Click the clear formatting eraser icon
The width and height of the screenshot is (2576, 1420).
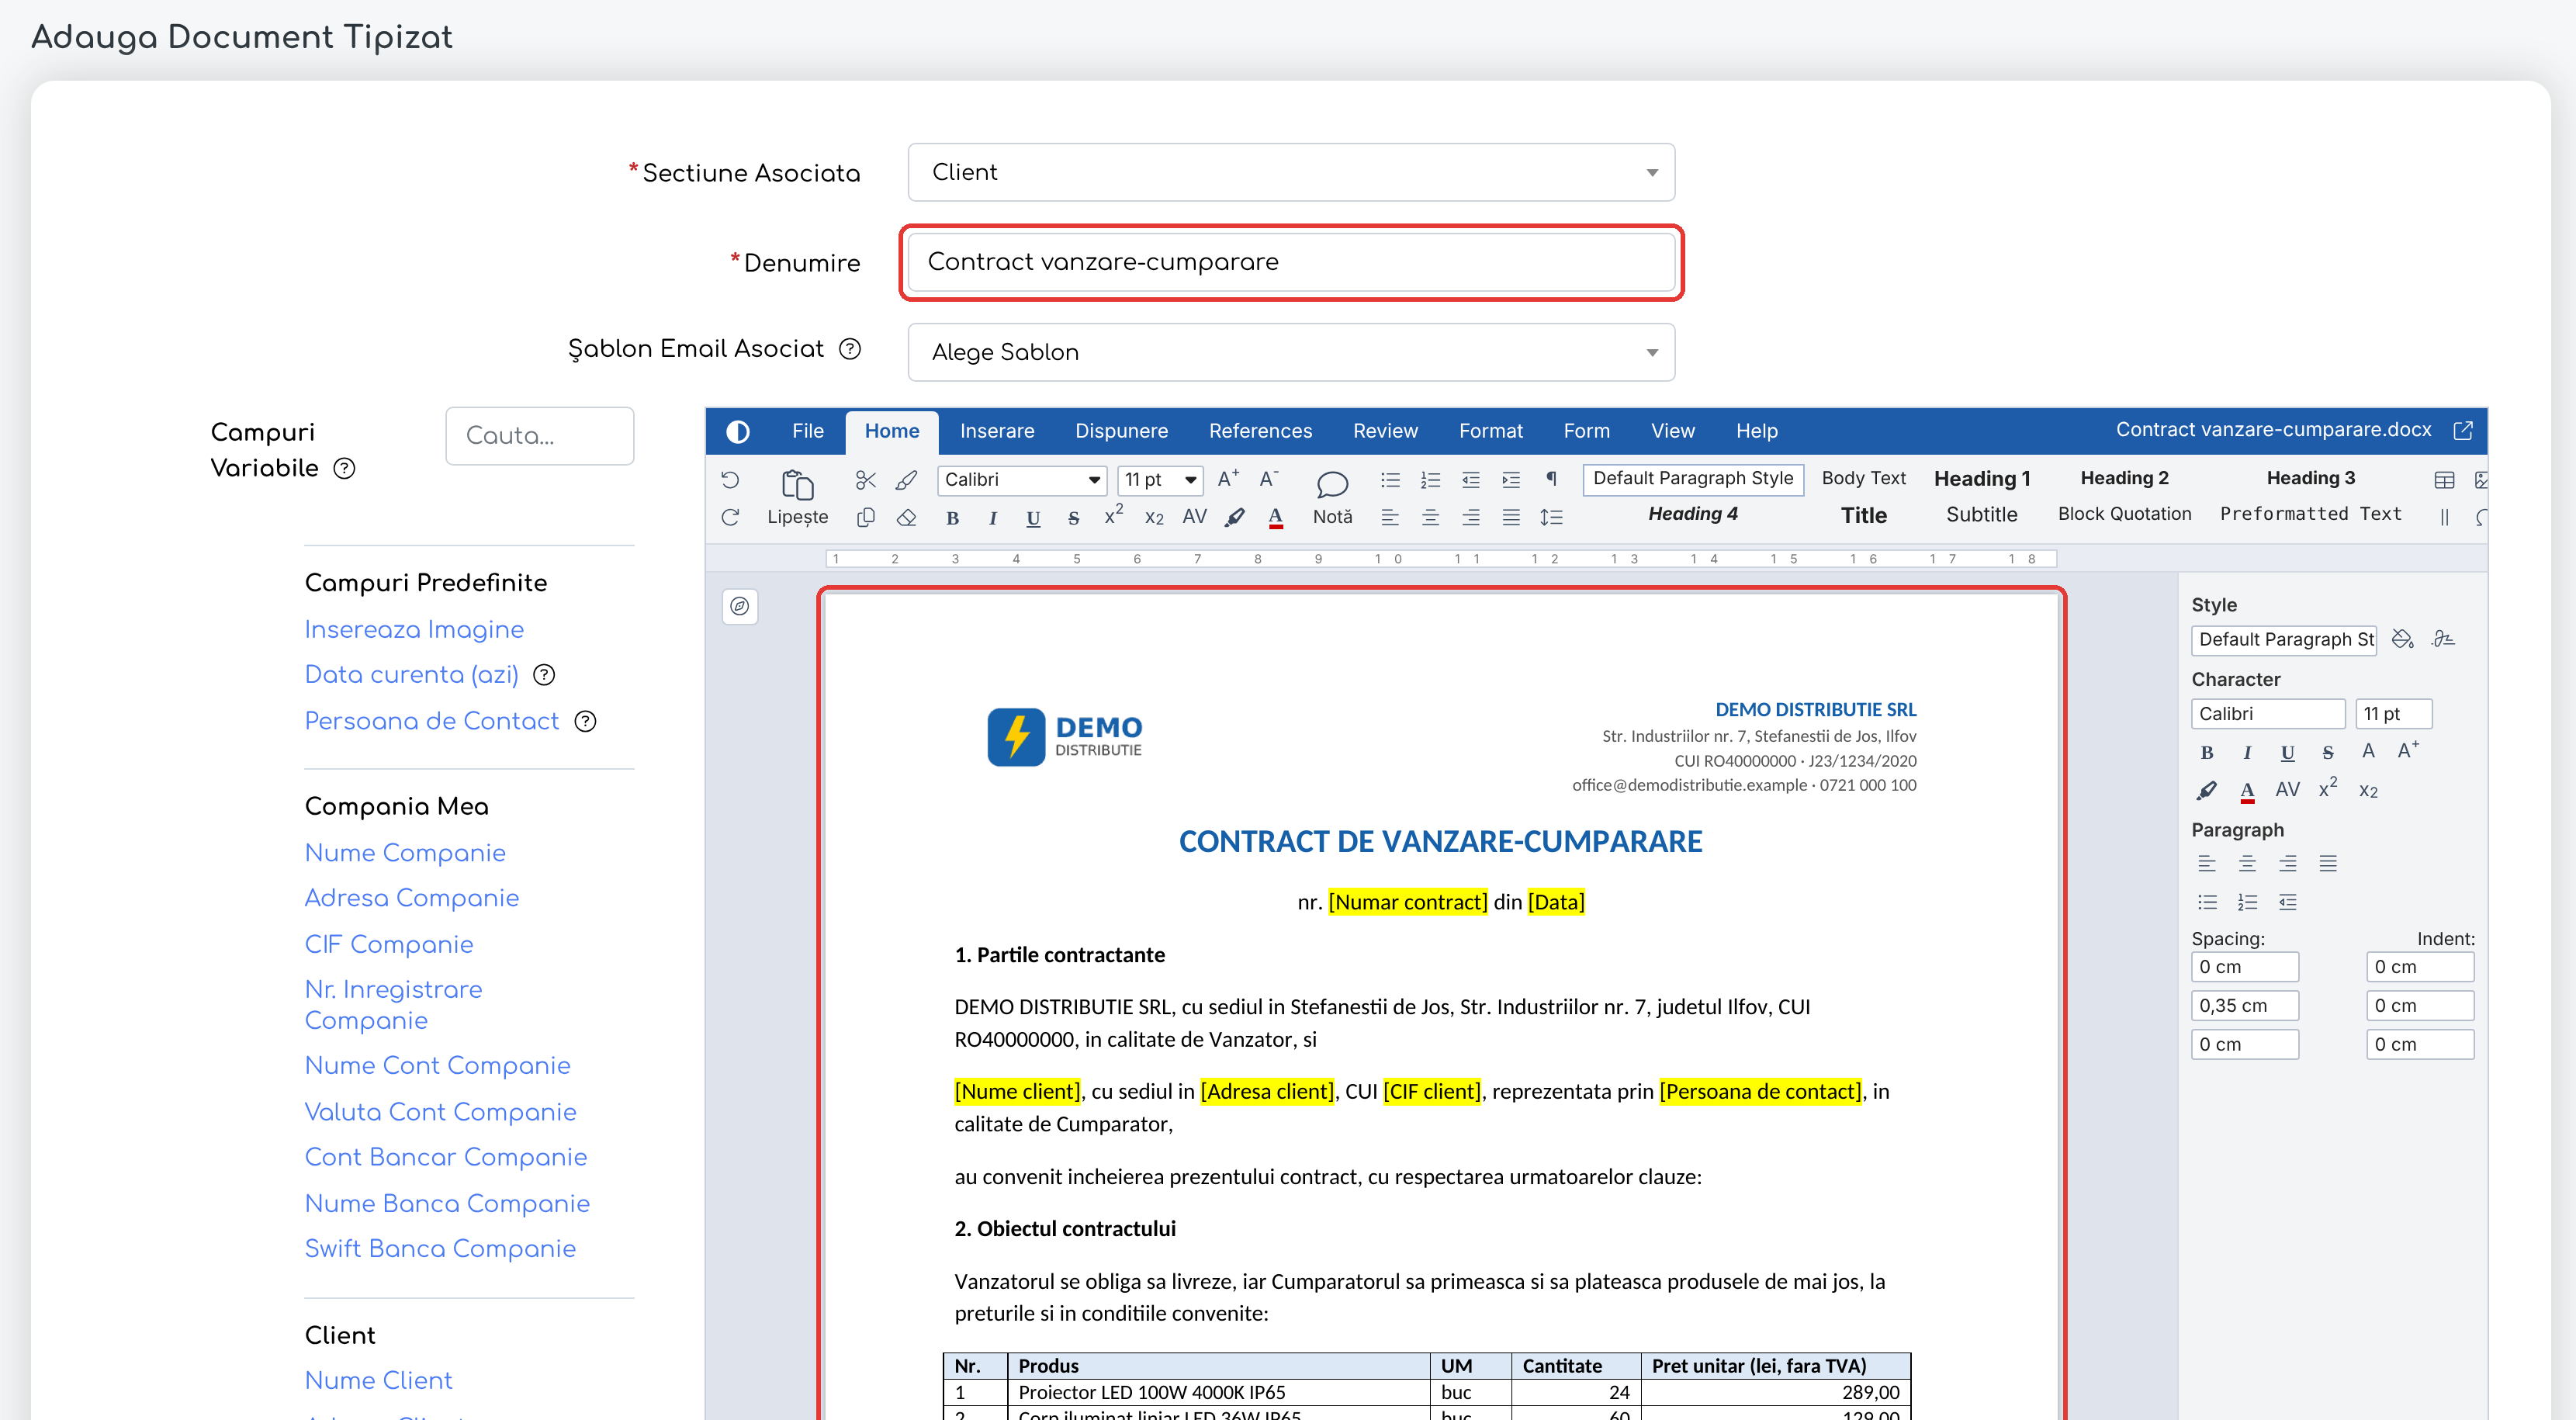click(x=906, y=517)
